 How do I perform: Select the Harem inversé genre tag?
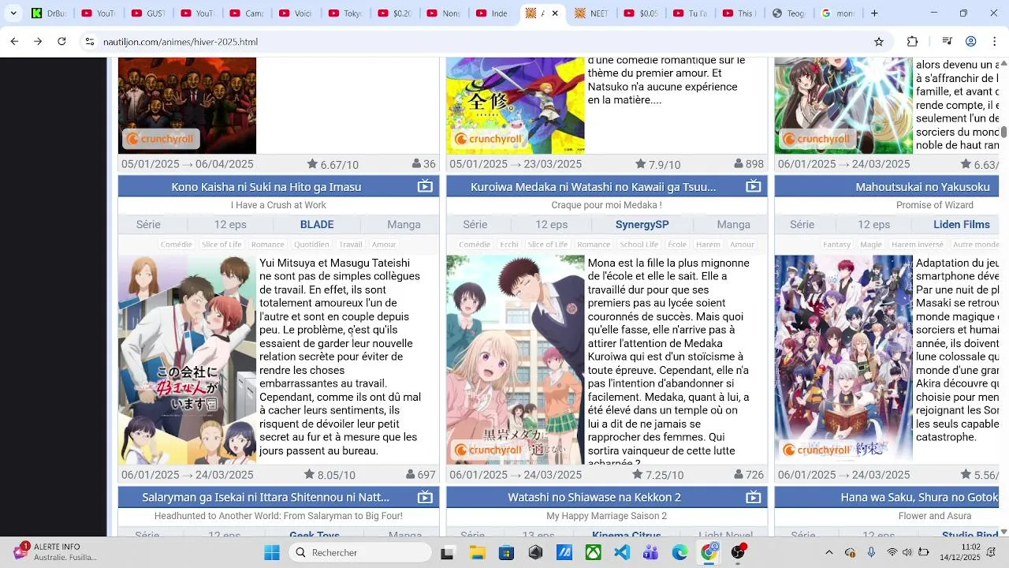tap(918, 245)
